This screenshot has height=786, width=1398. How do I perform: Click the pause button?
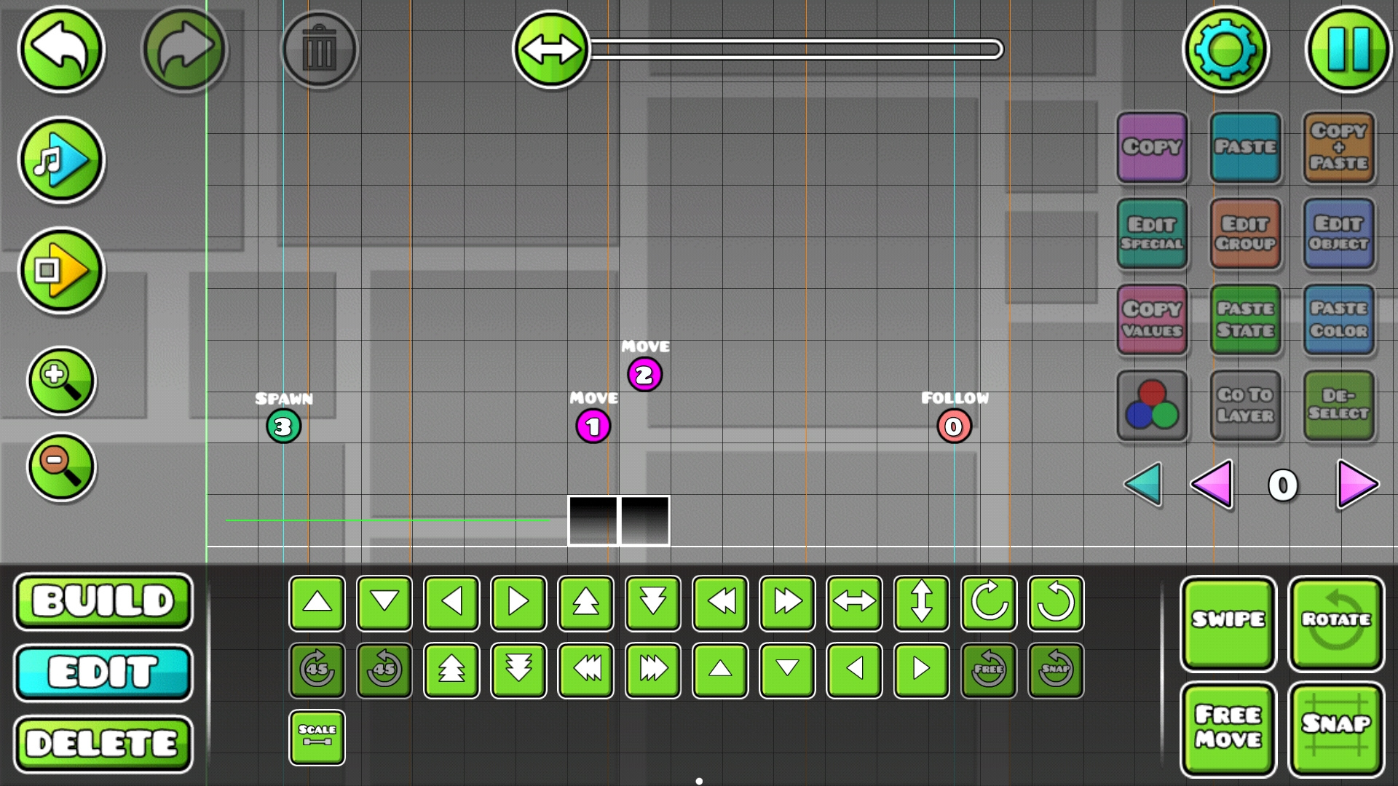click(1348, 49)
